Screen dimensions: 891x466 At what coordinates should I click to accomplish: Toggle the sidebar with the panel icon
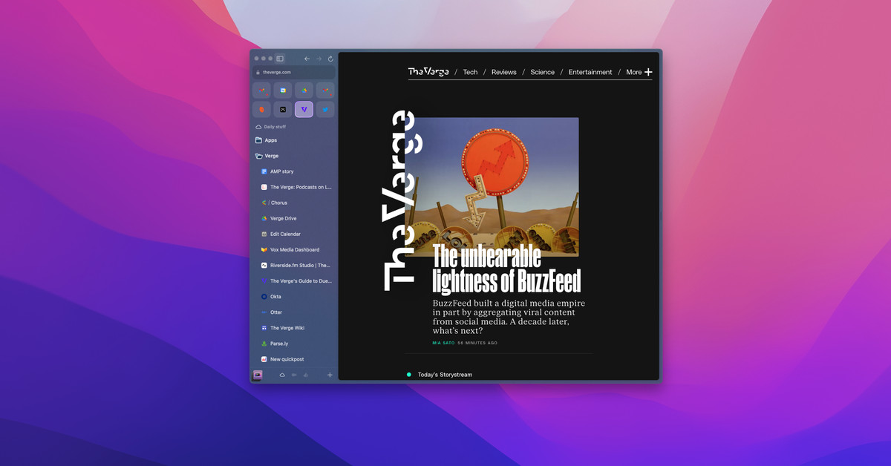(x=280, y=59)
